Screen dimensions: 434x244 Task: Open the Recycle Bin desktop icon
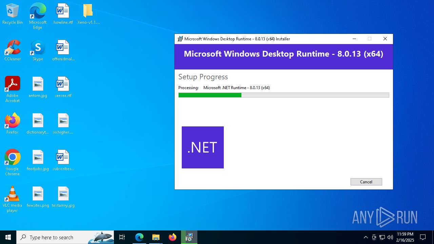[x=13, y=14]
